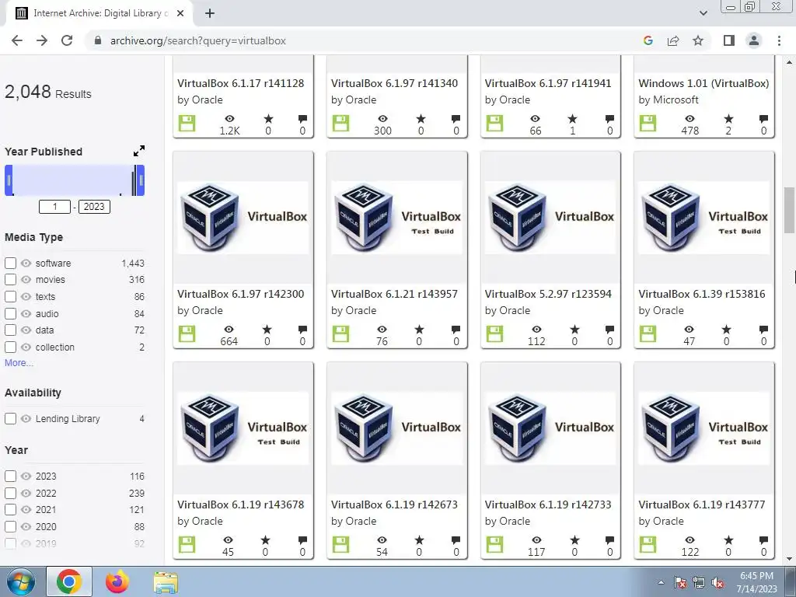Check the Lending Library checkbox
The width and height of the screenshot is (796, 597).
tap(10, 419)
